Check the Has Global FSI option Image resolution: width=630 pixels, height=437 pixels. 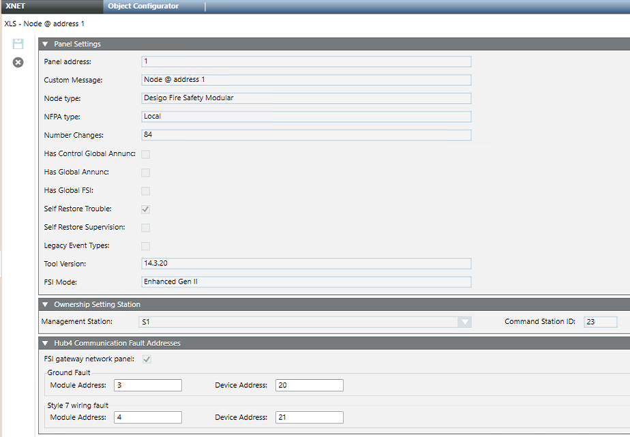pos(145,191)
